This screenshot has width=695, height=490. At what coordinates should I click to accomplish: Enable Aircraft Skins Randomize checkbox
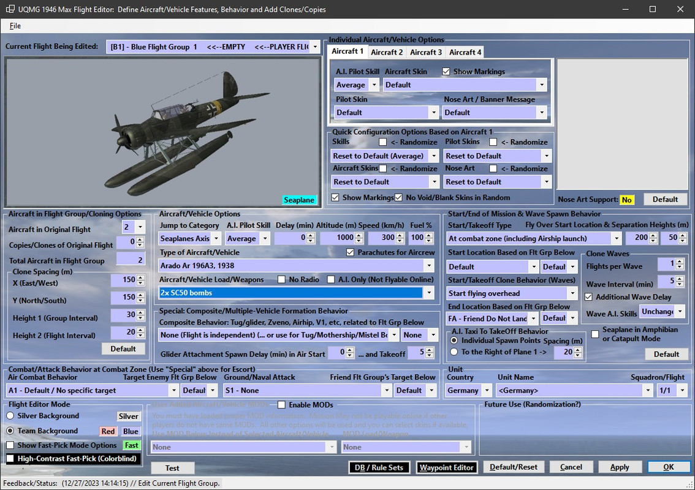(383, 168)
